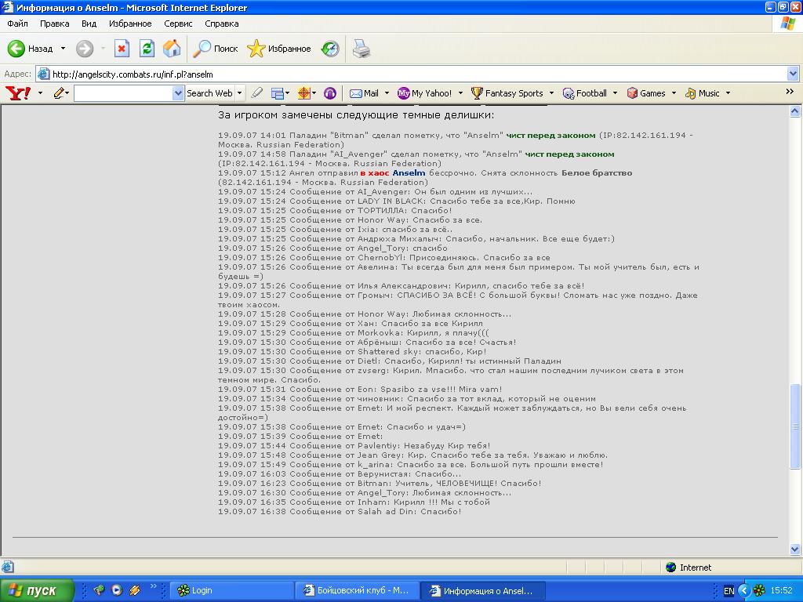Open the Music dropdown arrow
The height and width of the screenshot is (602, 803).
(x=728, y=93)
